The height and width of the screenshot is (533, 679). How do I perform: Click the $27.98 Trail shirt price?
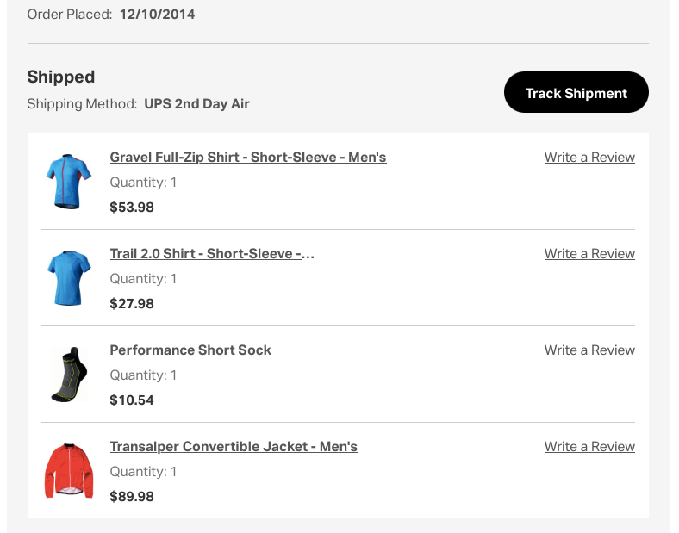pos(132,304)
